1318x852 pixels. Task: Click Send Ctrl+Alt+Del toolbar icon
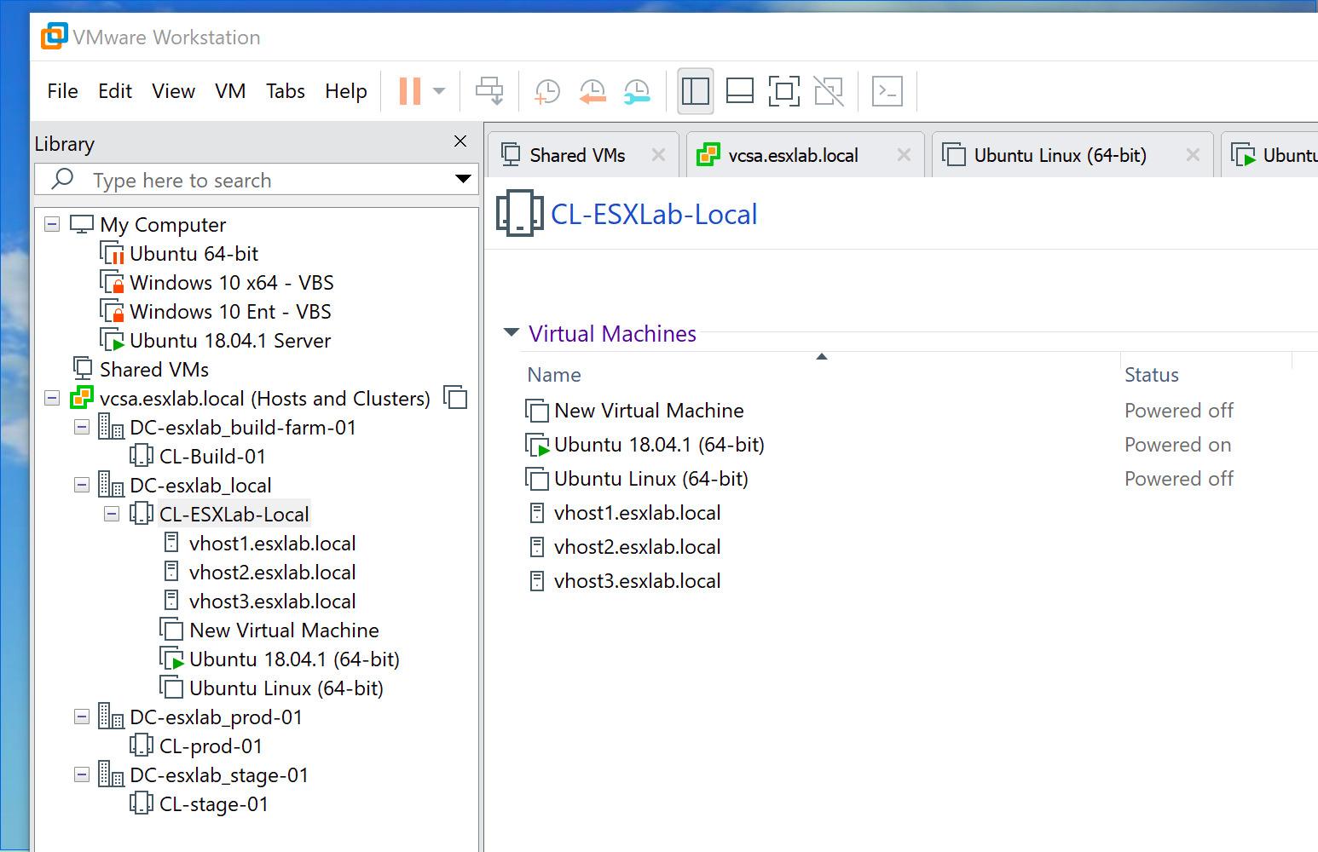489,91
